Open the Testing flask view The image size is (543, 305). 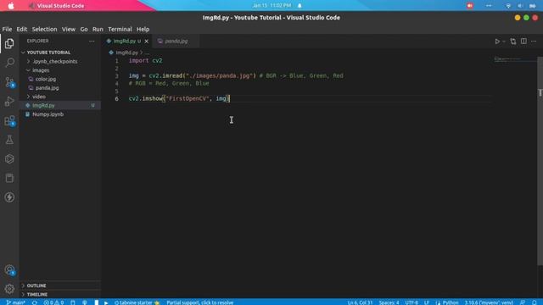click(9, 140)
